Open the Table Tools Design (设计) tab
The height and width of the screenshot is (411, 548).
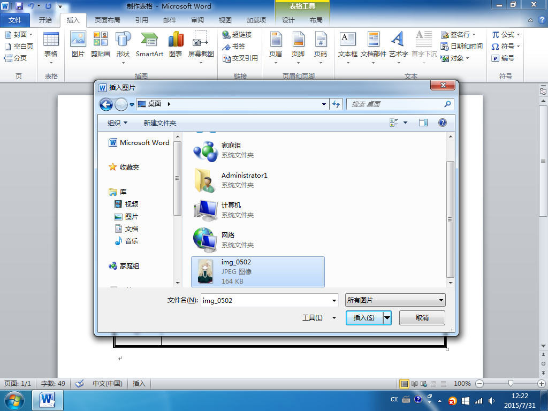pyautogui.click(x=288, y=20)
